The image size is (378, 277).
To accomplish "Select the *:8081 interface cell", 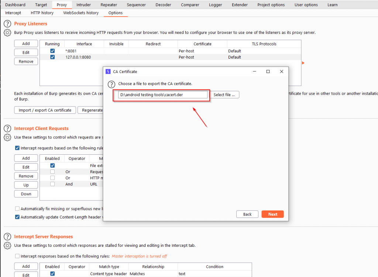I will [84, 51].
